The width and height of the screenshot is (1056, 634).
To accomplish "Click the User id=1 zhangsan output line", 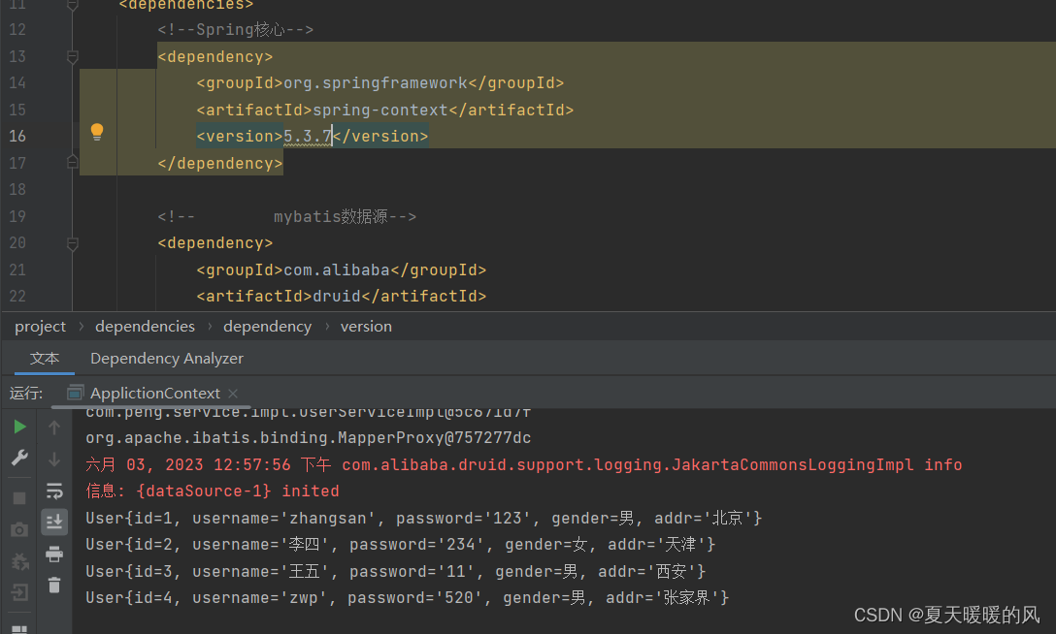I will click(423, 518).
